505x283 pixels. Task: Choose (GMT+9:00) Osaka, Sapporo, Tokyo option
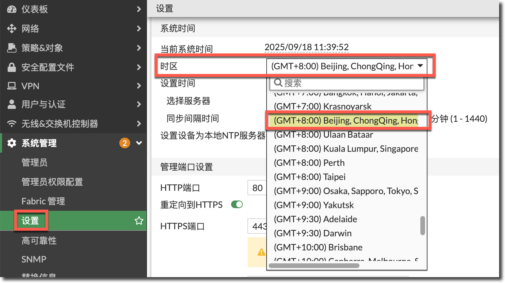[x=346, y=191]
